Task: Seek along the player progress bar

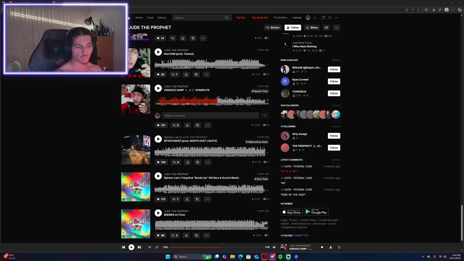Action: coord(217,247)
